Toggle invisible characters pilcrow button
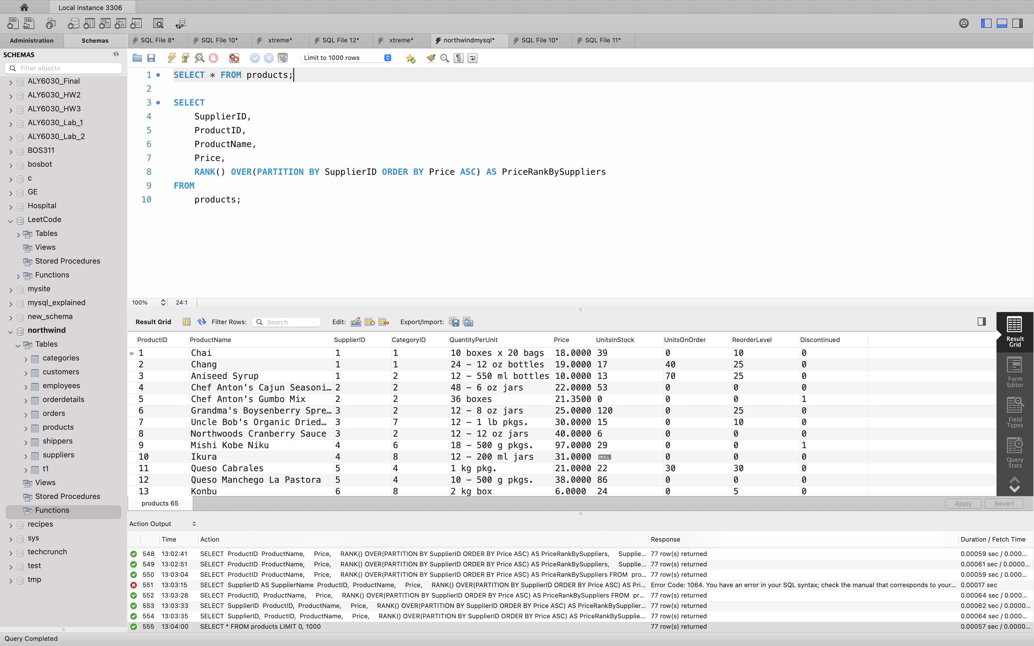 click(458, 58)
